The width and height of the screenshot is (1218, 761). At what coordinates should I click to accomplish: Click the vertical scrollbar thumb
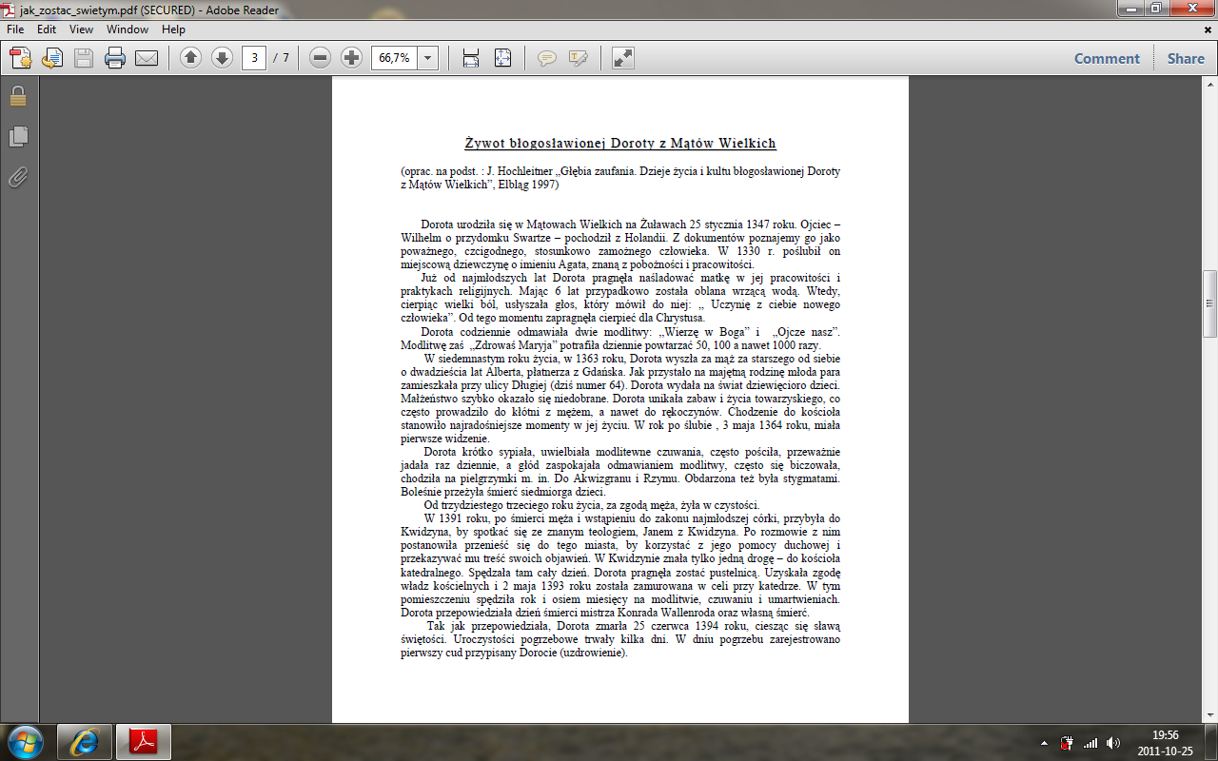(x=1209, y=304)
